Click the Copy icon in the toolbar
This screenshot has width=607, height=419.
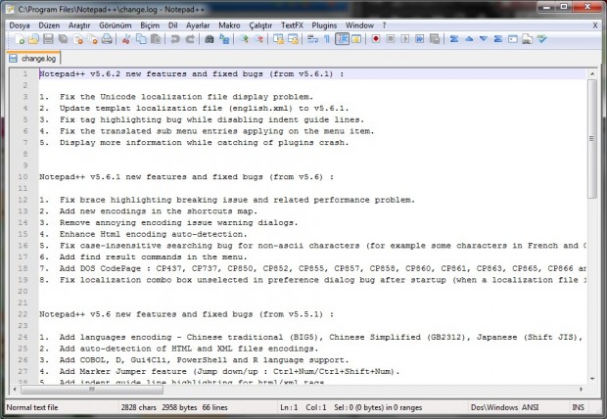coord(141,39)
